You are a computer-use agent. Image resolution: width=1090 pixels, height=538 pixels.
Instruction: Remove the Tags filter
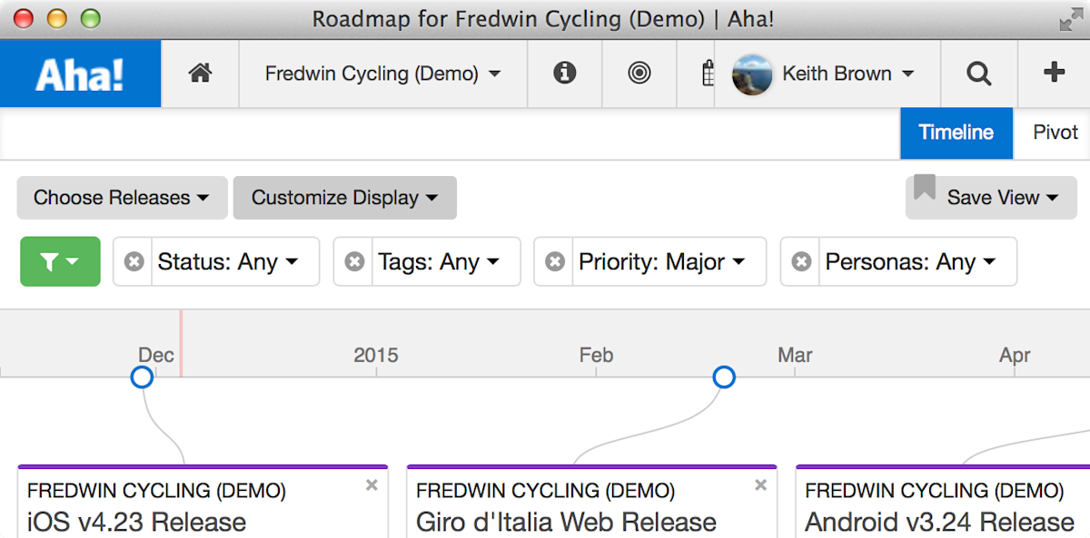coord(354,261)
